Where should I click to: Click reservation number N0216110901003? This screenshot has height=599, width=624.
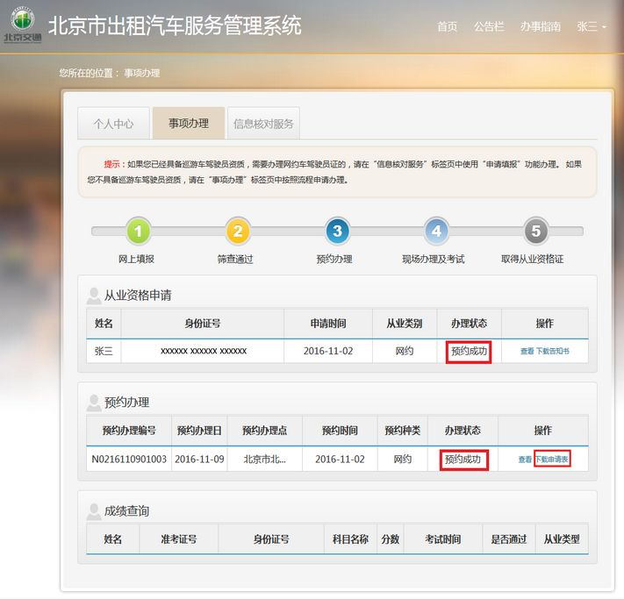129,460
